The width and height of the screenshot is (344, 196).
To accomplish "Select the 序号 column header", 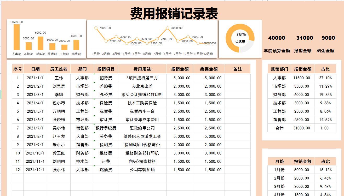I will click(x=17, y=69).
